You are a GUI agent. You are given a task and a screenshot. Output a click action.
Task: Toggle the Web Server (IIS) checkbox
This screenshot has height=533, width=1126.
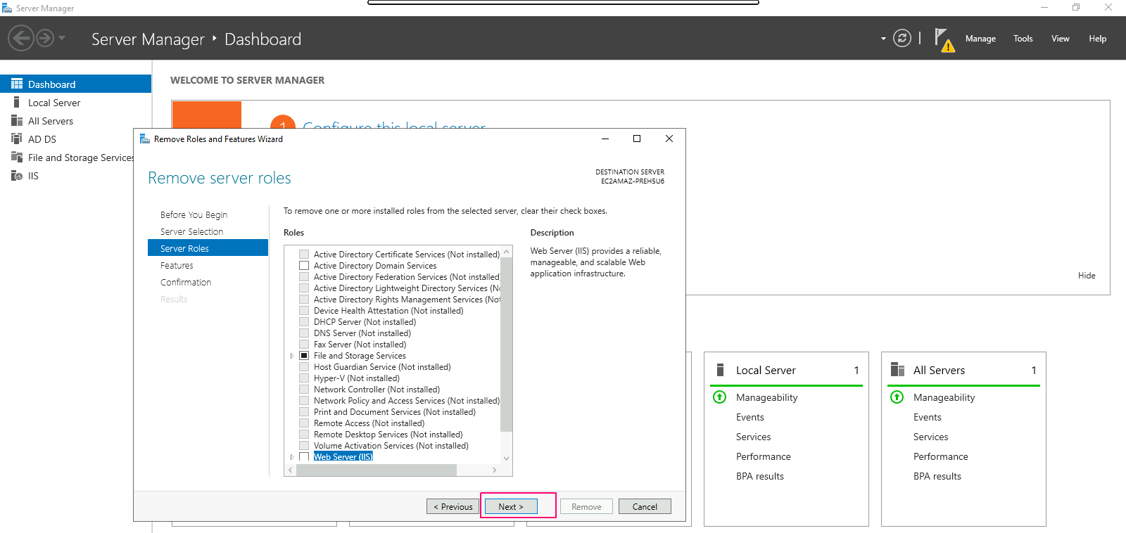pos(304,457)
